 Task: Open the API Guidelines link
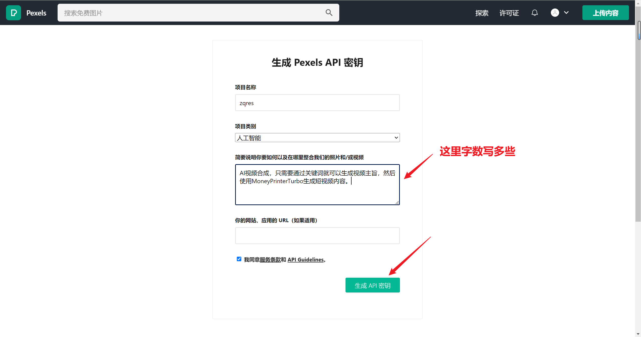coord(305,260)
